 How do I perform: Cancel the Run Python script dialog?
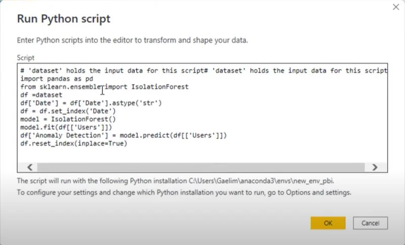(x=370, y=223)
